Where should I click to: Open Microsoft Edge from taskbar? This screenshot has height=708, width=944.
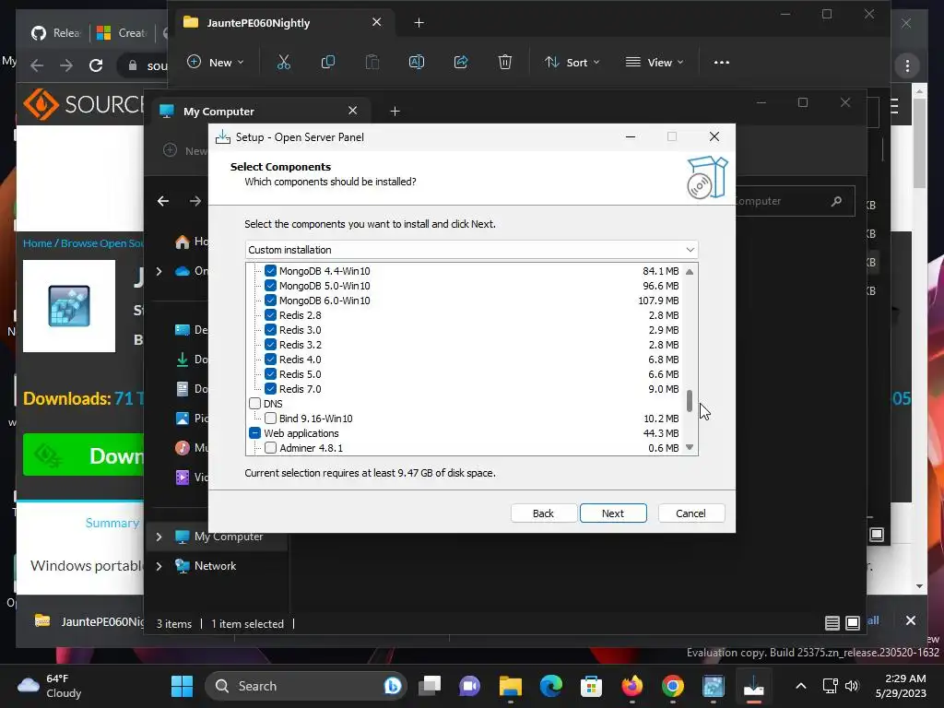click(x=551, y=686)
